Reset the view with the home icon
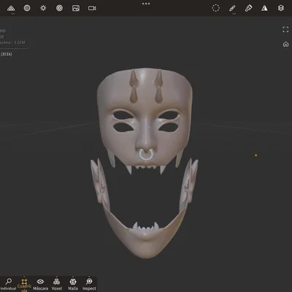The height and width of the screenshot is (292, 292). (x=285, y=44)
